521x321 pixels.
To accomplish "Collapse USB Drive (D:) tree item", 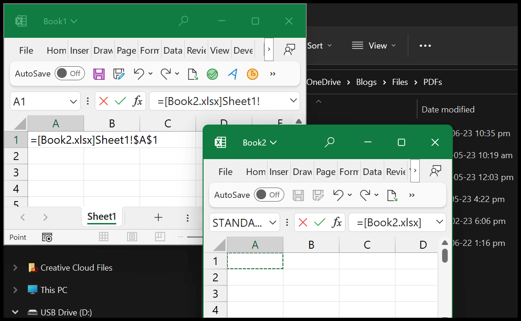I will tap(15, 312).
